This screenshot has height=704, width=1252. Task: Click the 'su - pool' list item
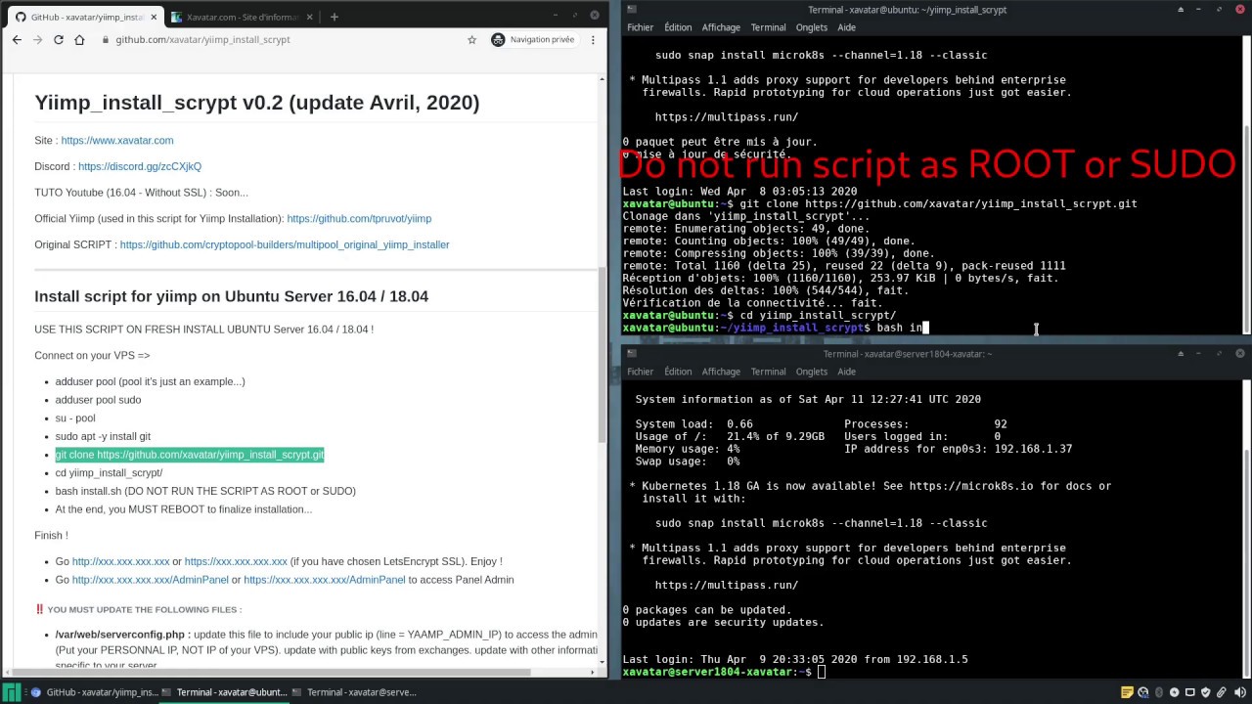tap(75, 418)
